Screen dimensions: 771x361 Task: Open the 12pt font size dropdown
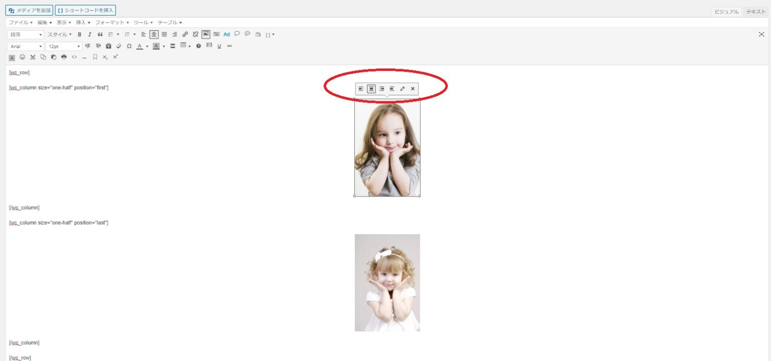64,46
